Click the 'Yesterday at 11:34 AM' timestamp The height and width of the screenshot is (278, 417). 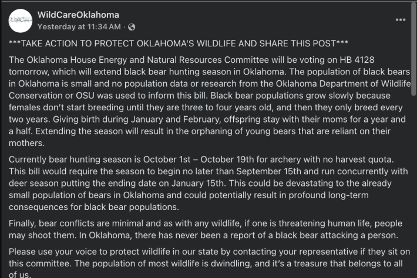point(79,26)
